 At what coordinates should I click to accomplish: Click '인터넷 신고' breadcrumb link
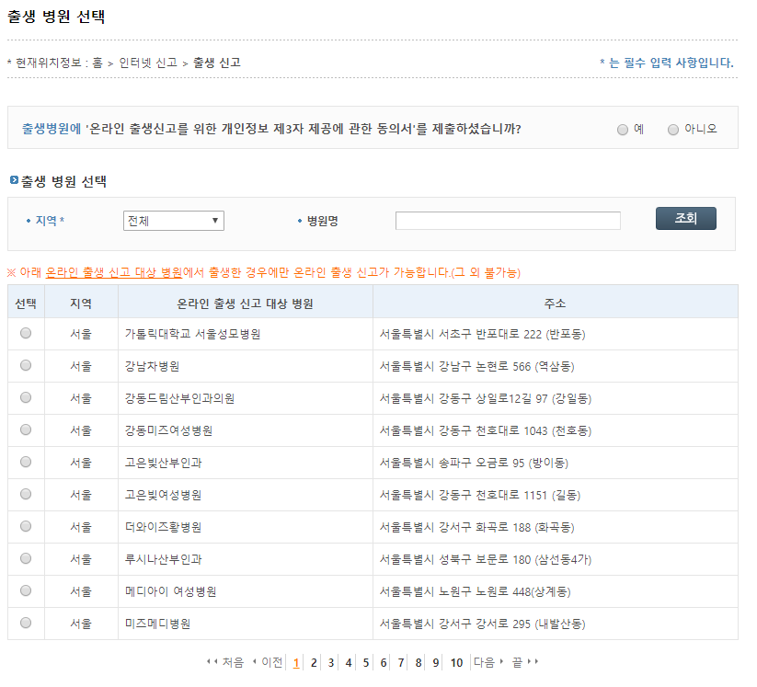pos(148,63)
